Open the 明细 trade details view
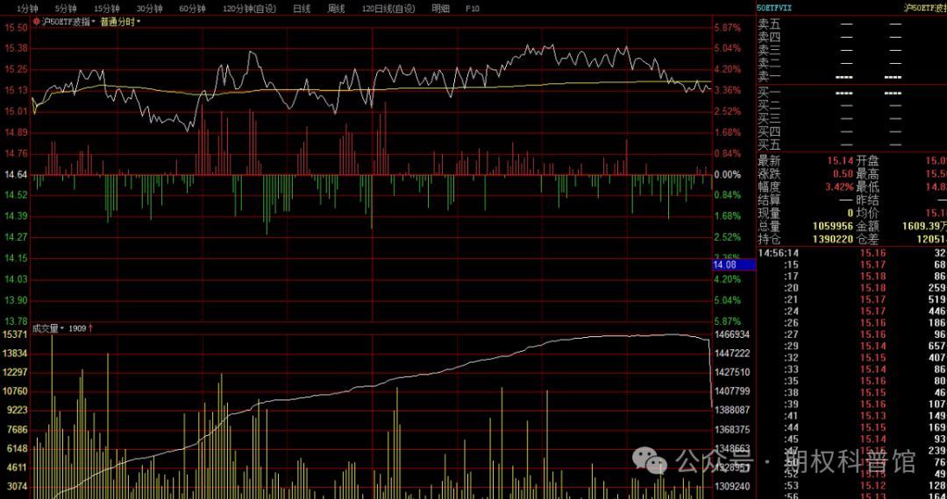947x499 pixels. pos(440,8)
